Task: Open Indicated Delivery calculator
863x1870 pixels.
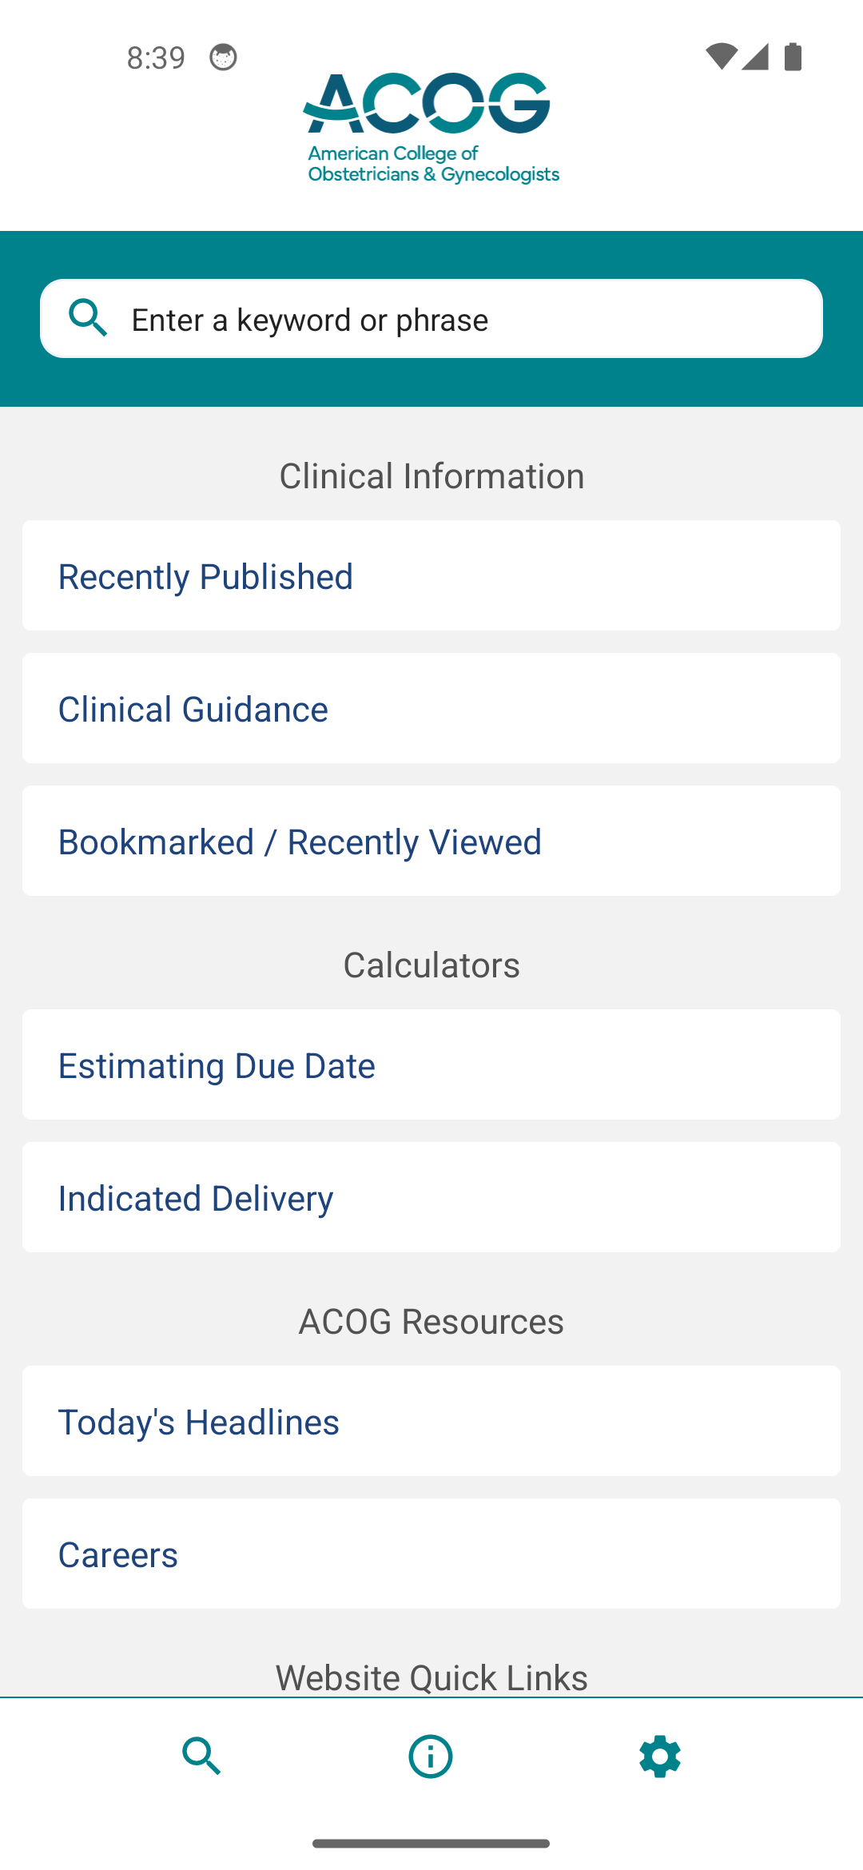Action: point(431,1197)
